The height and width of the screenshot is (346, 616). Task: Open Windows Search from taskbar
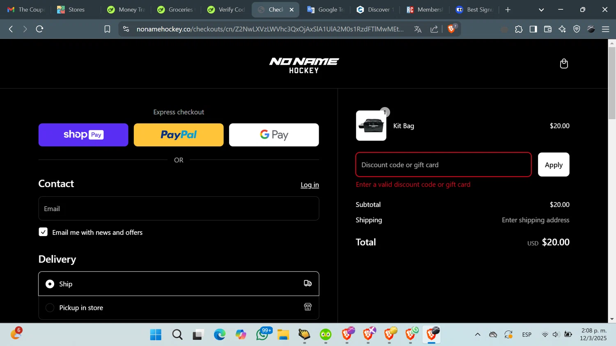[x=177, y=335]
